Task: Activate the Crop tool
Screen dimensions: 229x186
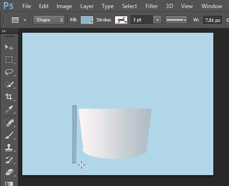Action: [x=9, y=96]
